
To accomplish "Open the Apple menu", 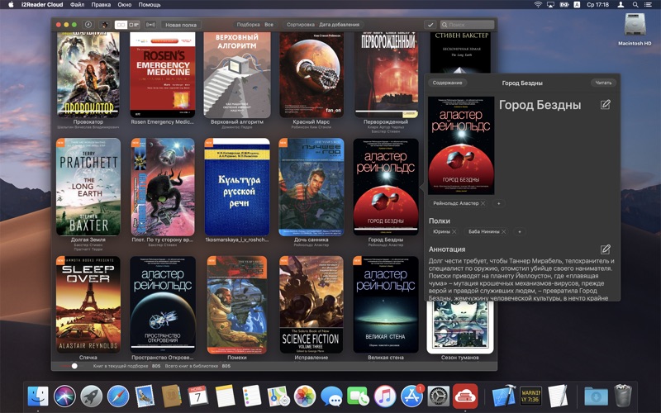I will [11, 5].
